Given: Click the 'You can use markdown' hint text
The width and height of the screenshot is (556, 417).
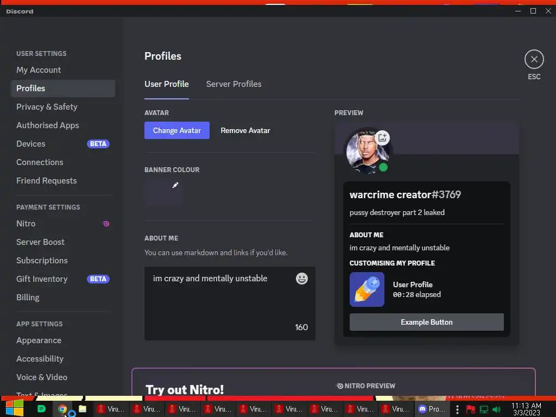Looking at the screenshot, I should click(x=216, y=253).
